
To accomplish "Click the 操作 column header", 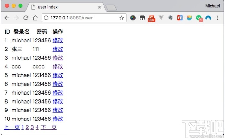I will [58, 32].
